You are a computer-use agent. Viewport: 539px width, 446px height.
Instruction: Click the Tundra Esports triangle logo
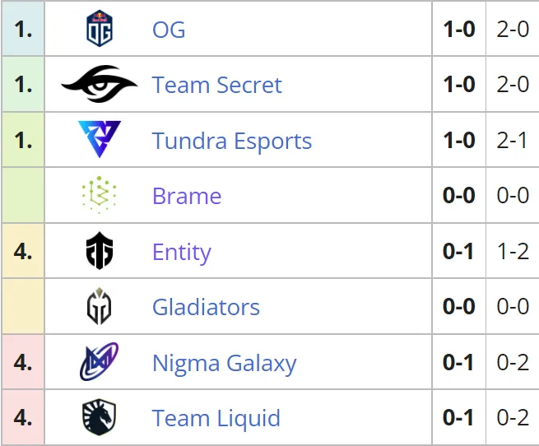tap(100, 139)
